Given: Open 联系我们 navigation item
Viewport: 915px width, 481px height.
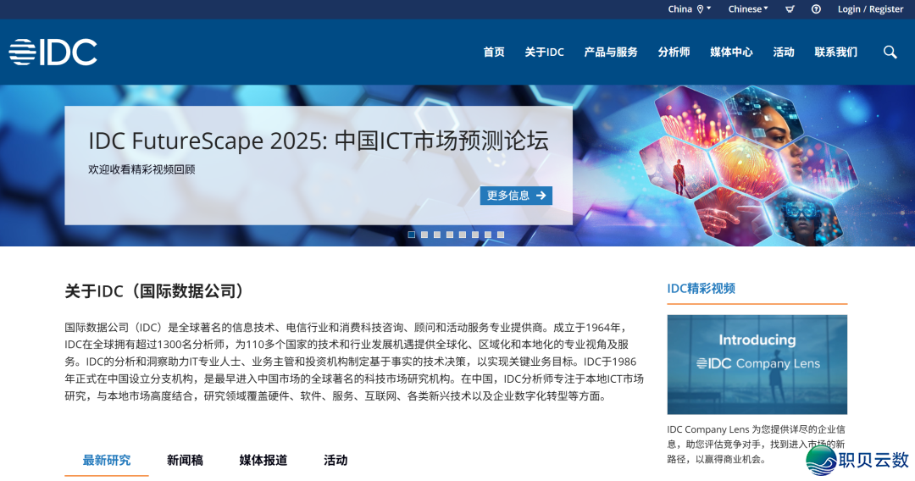Looking at the screenshot, I should pos(835,52).
